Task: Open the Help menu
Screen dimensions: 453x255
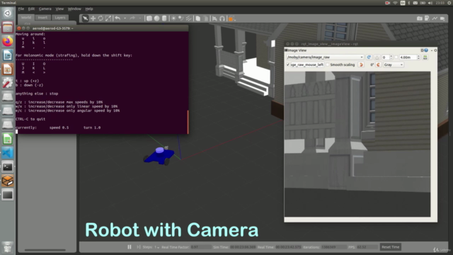Action: tap(89, 8)
